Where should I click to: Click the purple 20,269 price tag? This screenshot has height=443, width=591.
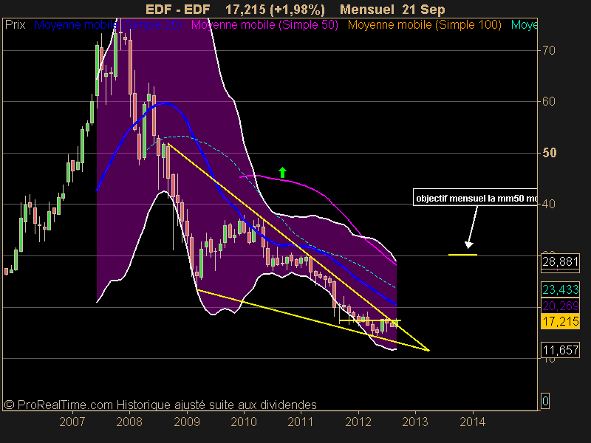tap(561, 306)
